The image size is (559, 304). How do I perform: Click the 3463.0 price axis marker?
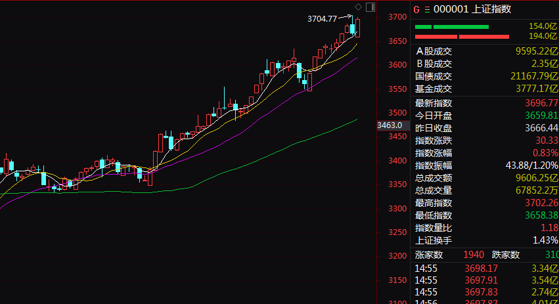[390, 125]
